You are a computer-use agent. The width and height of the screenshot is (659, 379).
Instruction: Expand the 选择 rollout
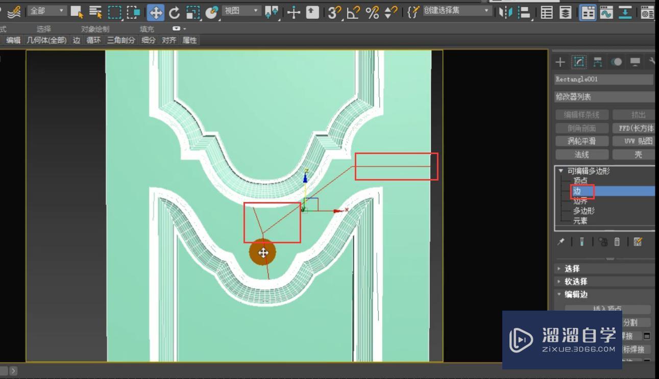click(x=604, y=268)
